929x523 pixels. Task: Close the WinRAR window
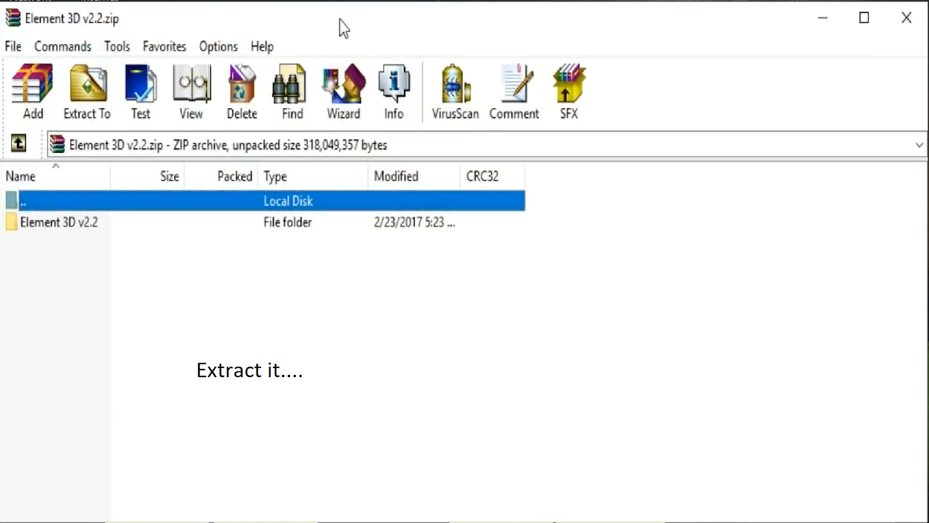point(906,18)
